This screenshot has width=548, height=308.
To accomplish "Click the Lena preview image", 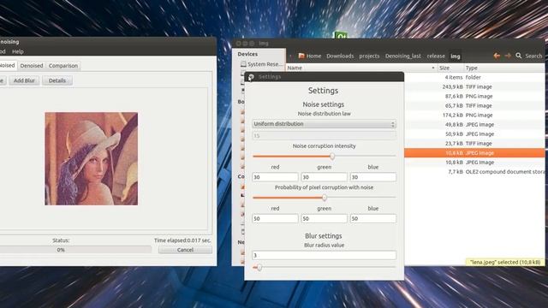I will pyautogui.click(x=92, y=158).
